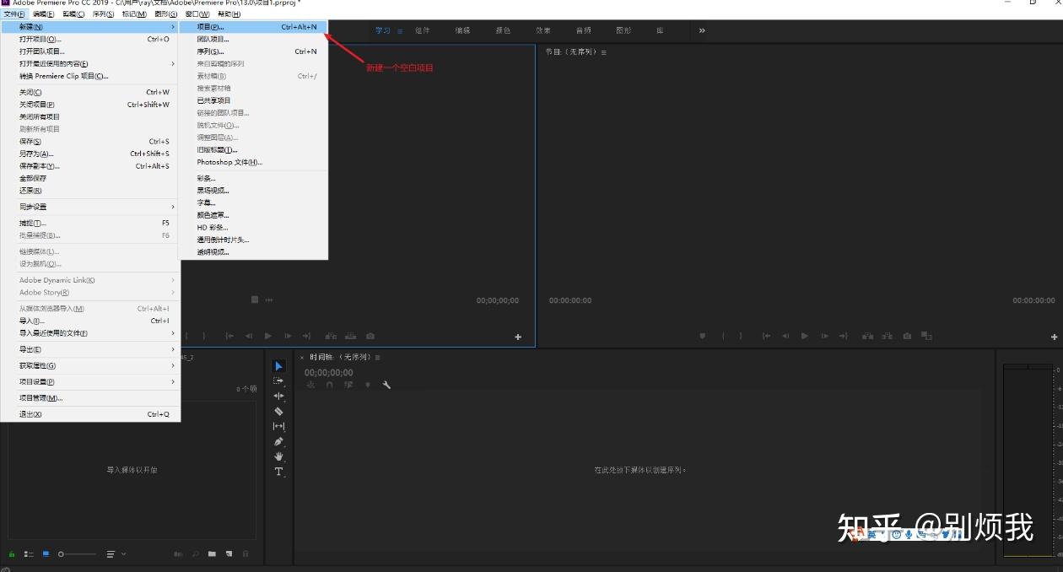Click Overwrite icon in source monitor

(350, 336)
